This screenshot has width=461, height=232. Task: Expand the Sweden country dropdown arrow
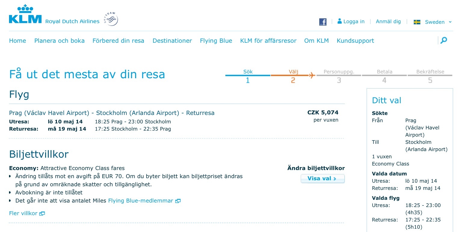point(450,22)
